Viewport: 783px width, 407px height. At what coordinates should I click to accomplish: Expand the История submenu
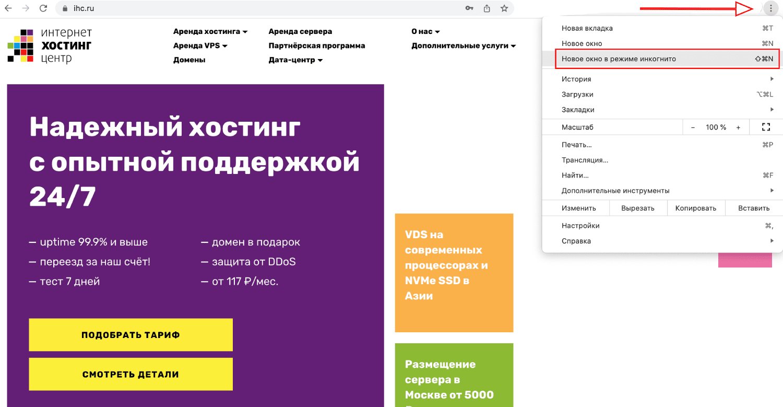[x=662, y=79]
